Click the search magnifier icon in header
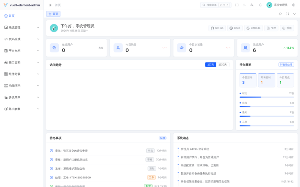The image size is (300, 187). [x=204, y=5]
